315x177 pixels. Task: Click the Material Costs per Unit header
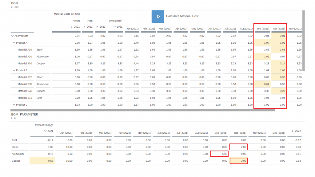pos(67,14)
